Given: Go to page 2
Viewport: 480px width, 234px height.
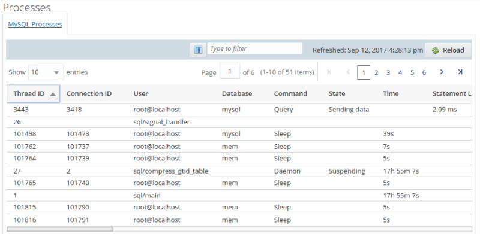Looking at the screenshot, I should tap(376, 72).
